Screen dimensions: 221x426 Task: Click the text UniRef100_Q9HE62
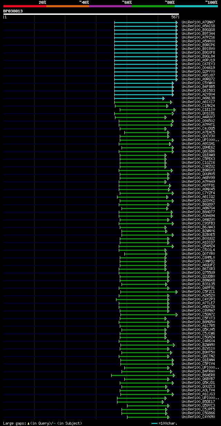[x=198, y=147]
